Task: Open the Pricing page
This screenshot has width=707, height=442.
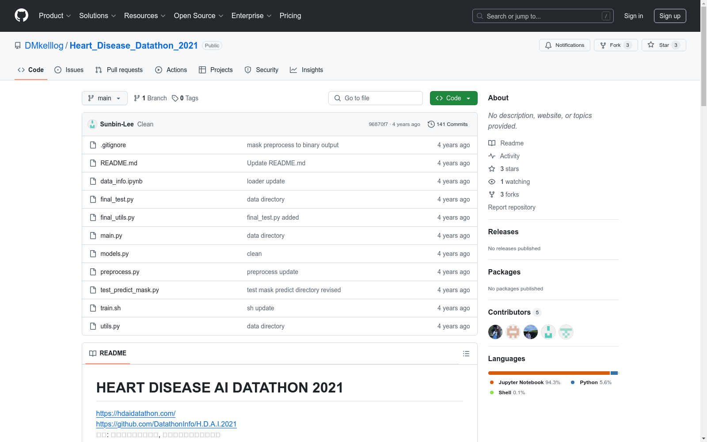Action: click(x=290, y=15)
